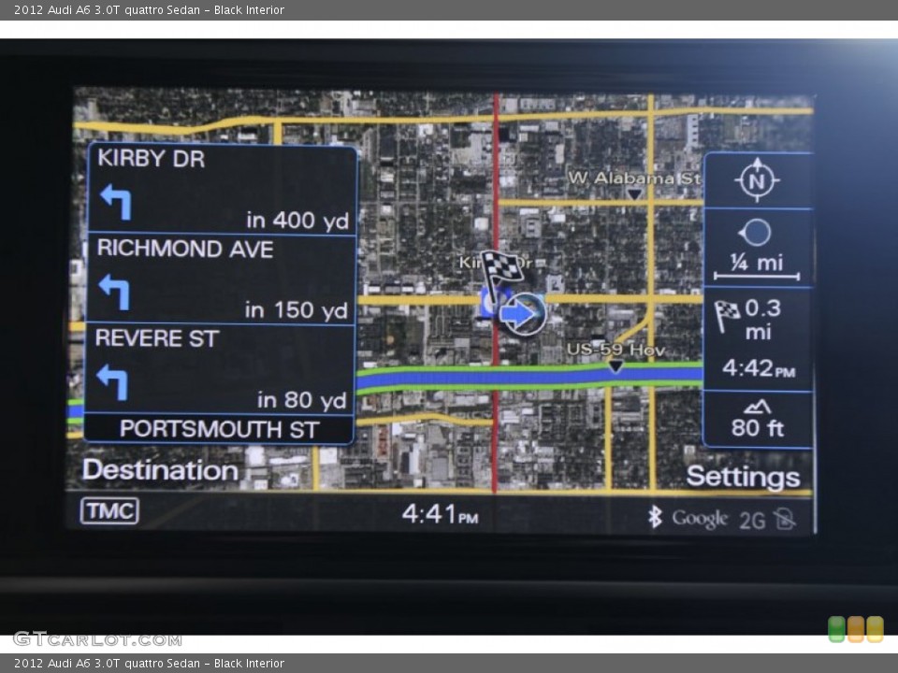Click the US-59 Hov map marker
898x673 pixels.
[x=616, y=365]
